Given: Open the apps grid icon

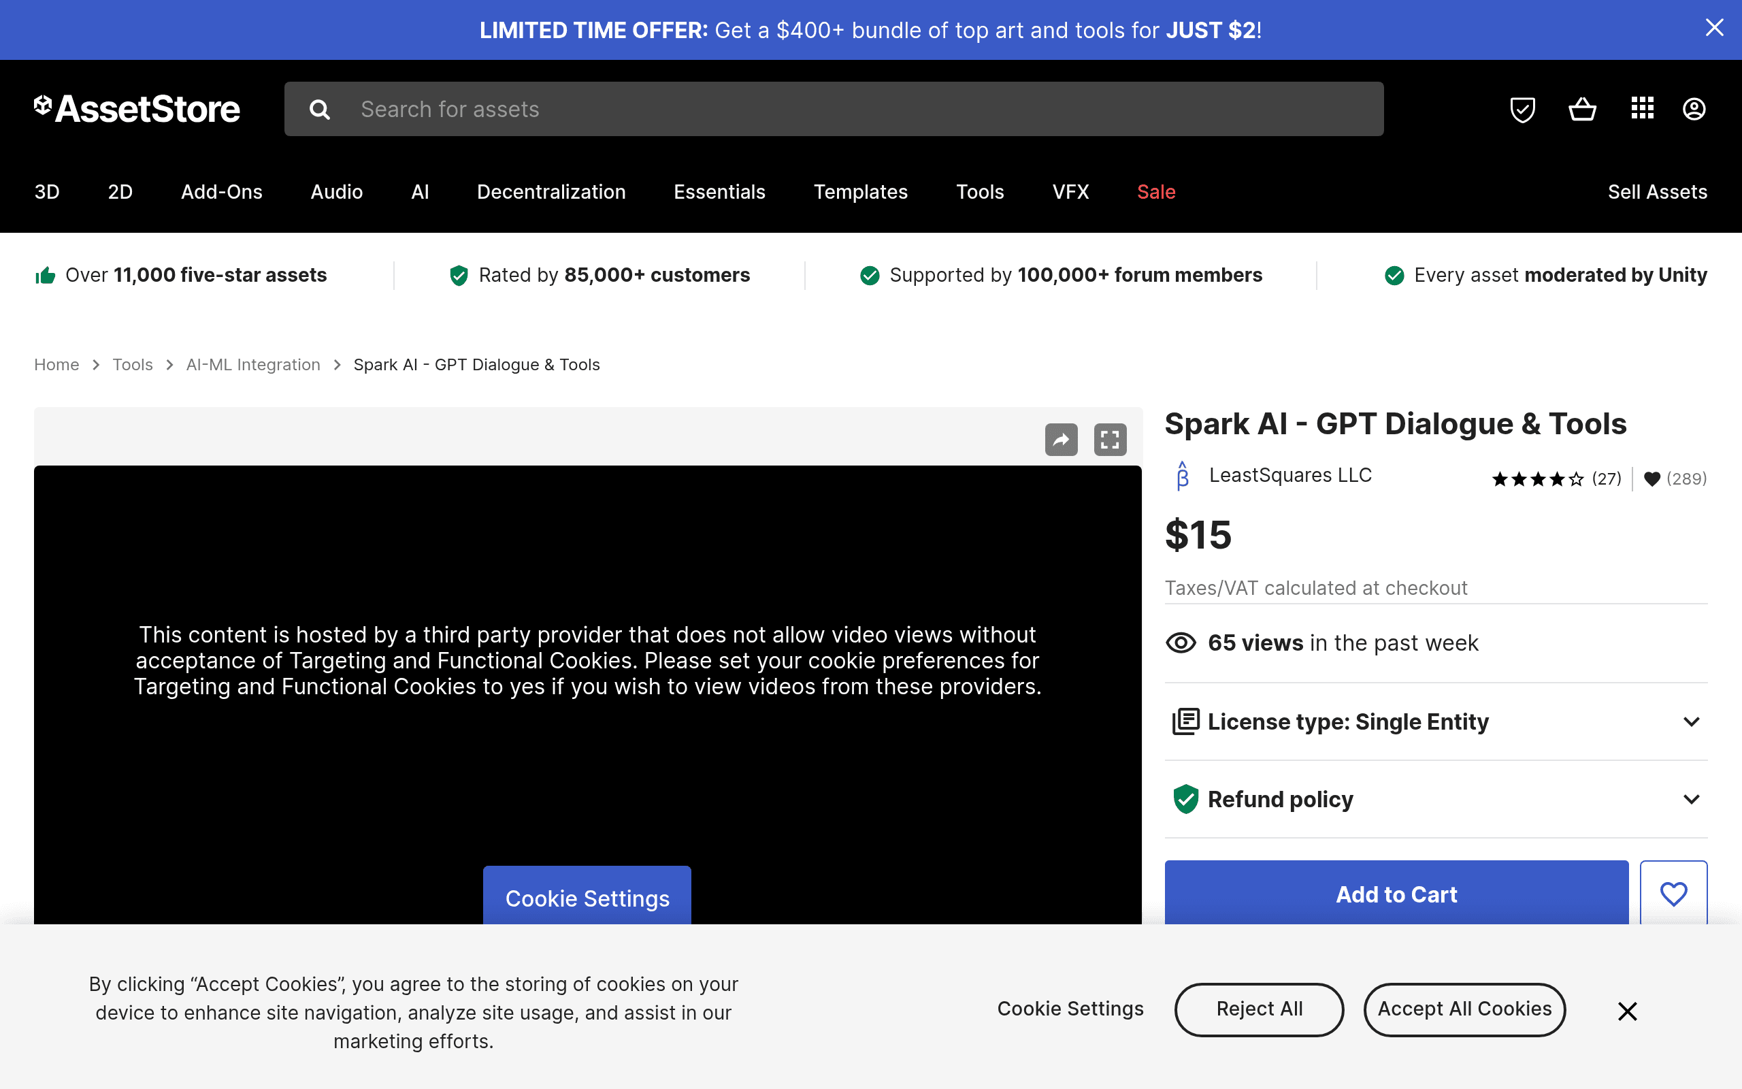Looking at the screenshot, I should click(1642, 108).
